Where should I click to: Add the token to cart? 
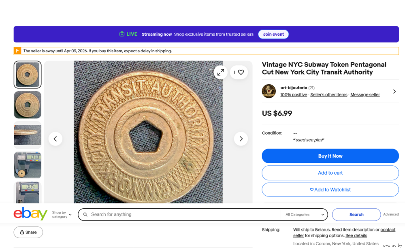(330, 173)
